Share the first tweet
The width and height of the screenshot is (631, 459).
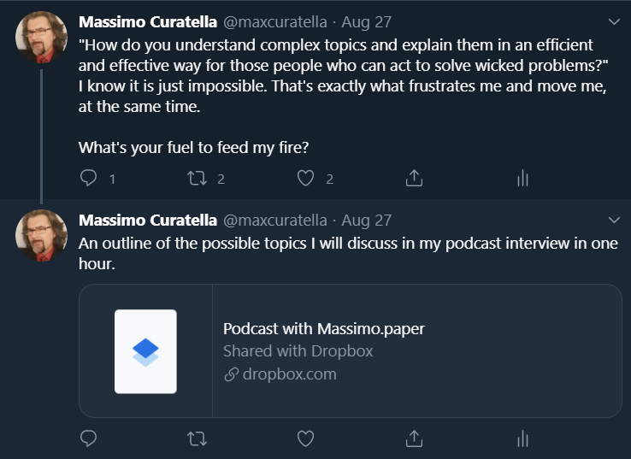414,178
